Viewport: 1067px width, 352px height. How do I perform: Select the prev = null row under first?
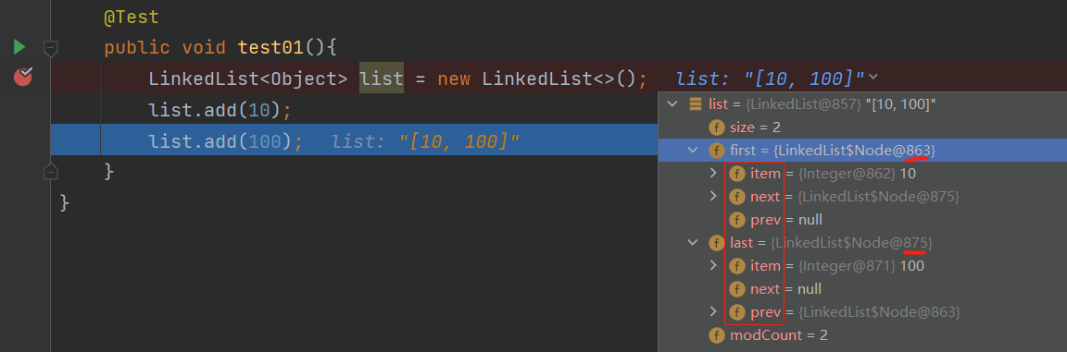(863, 220)
